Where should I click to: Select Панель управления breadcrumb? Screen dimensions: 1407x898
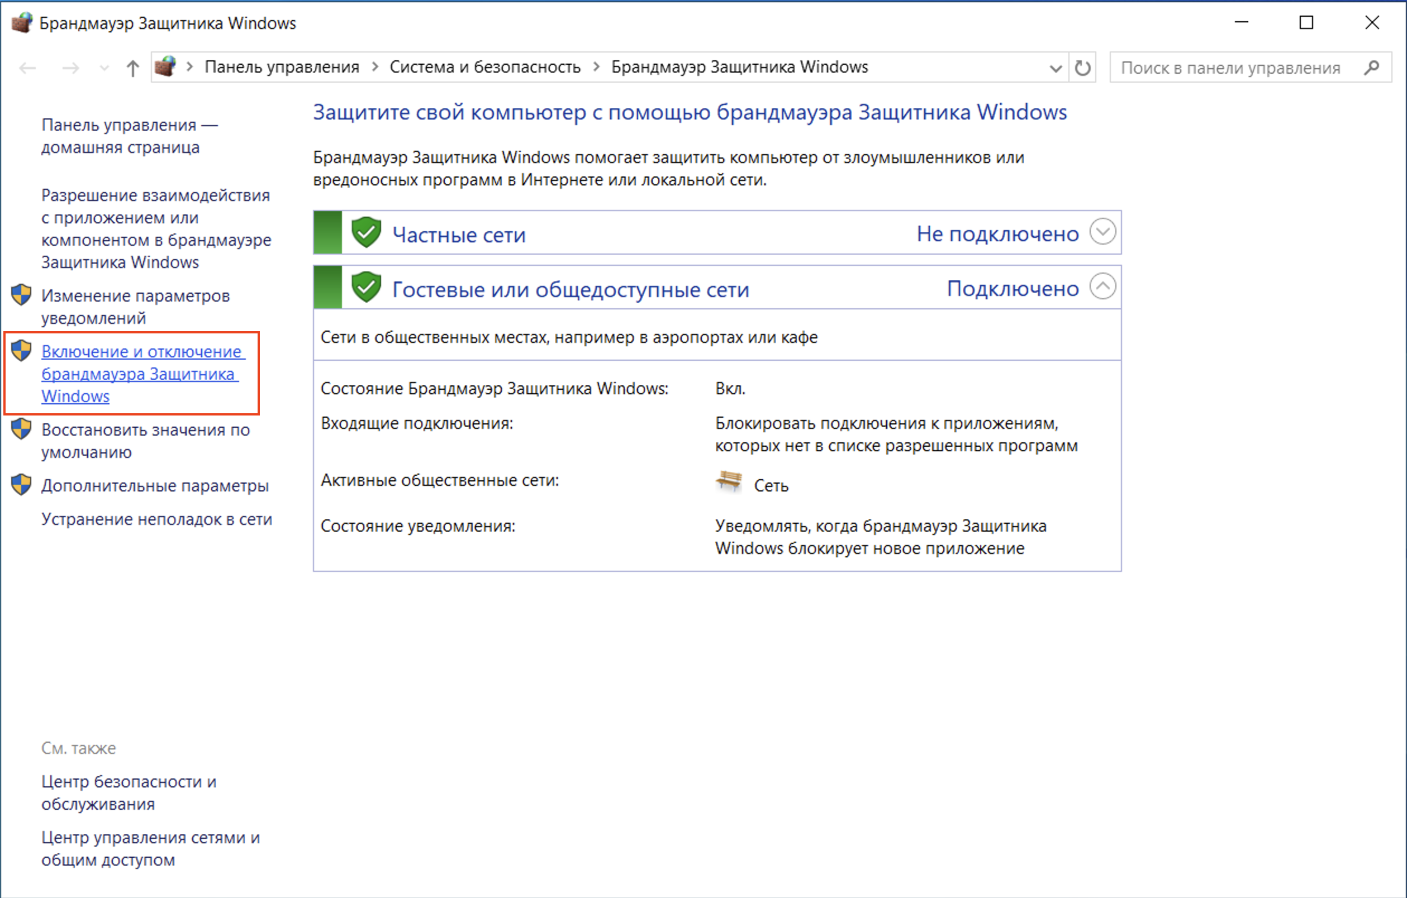point(282,66)
